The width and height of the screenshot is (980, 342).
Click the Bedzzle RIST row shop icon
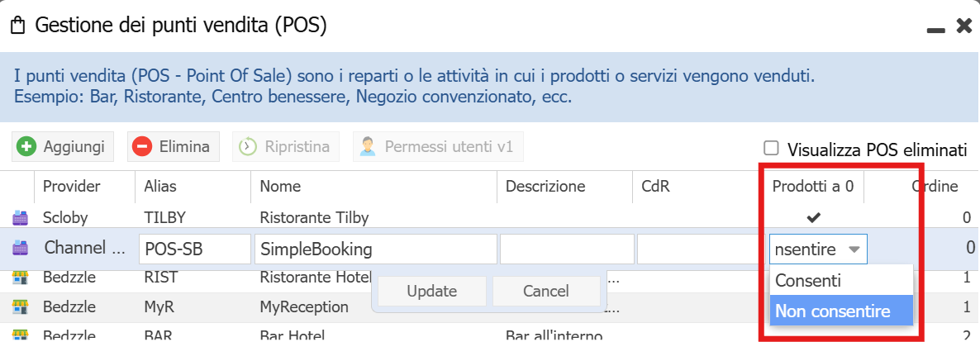[19, 278]
